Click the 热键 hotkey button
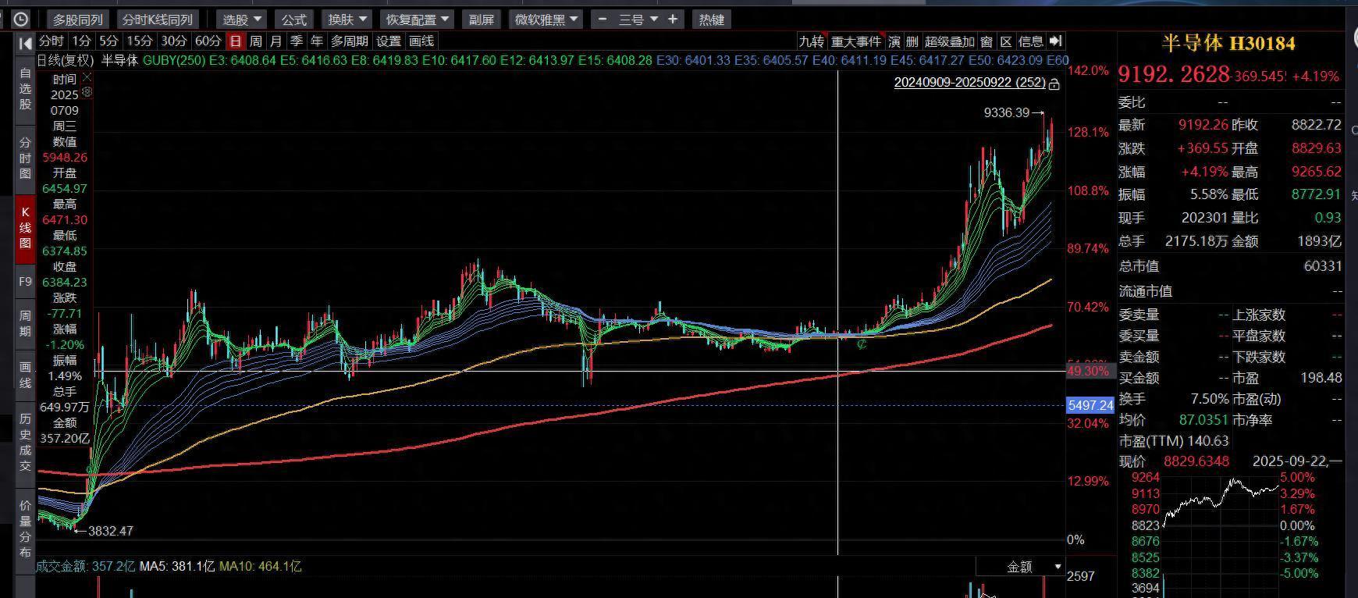1358x598 pixels. [711, 20]
